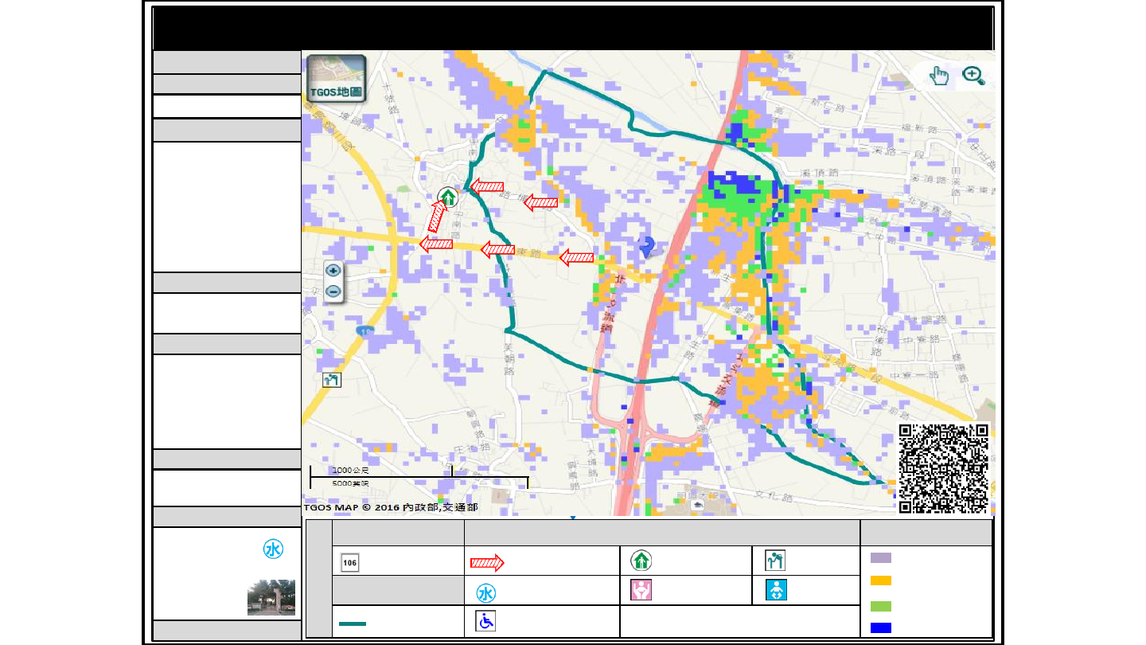Open the shelter photo thumbnail in left panel

click(271, 597)
